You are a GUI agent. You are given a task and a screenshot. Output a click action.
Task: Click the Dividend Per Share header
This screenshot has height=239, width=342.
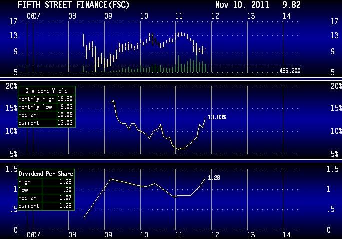(46, 174)
